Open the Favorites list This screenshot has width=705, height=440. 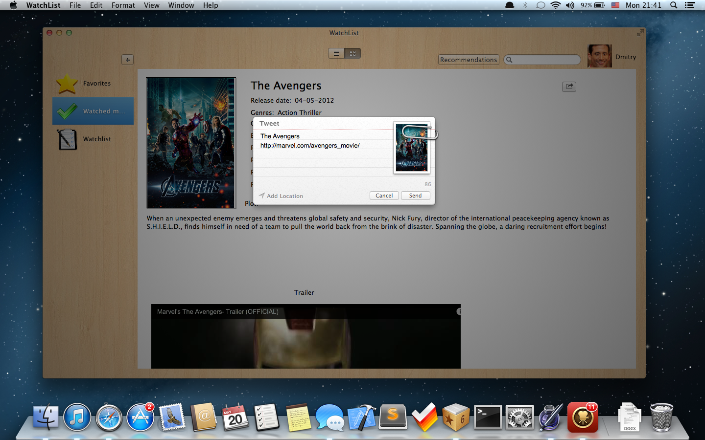[93, 84]
